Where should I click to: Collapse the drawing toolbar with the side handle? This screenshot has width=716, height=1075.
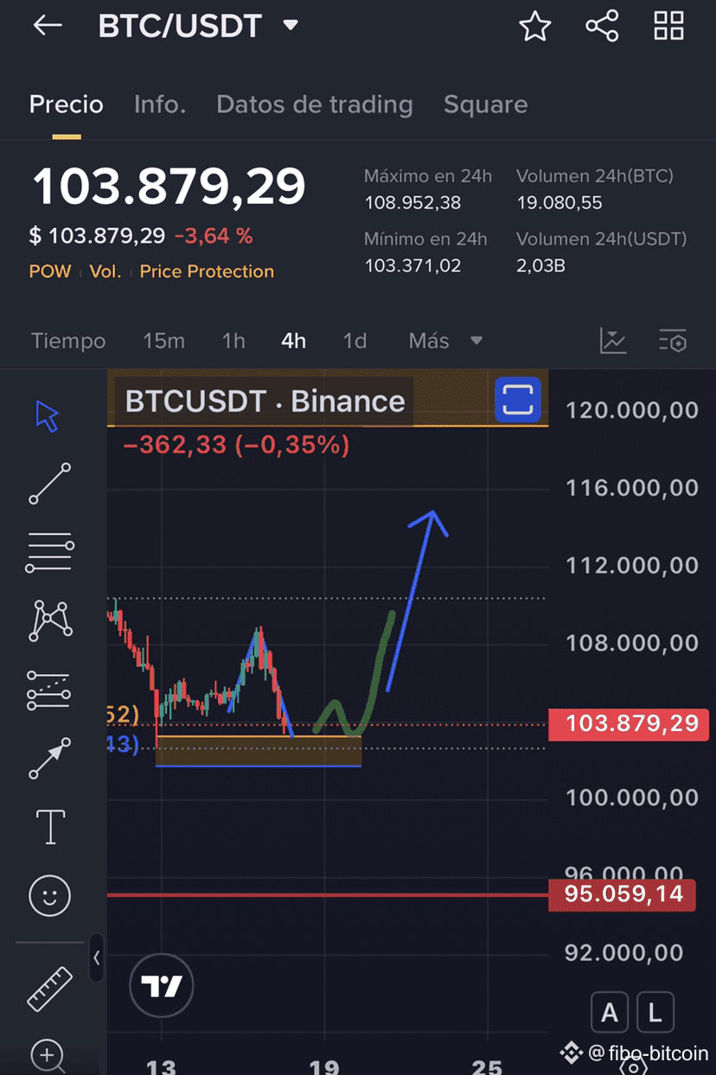pyautogui.click(x=96, y=957)
